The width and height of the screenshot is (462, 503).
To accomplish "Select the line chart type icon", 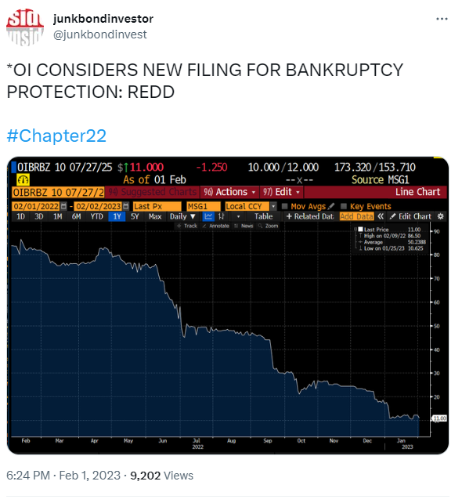I will [x=208, y=216].
